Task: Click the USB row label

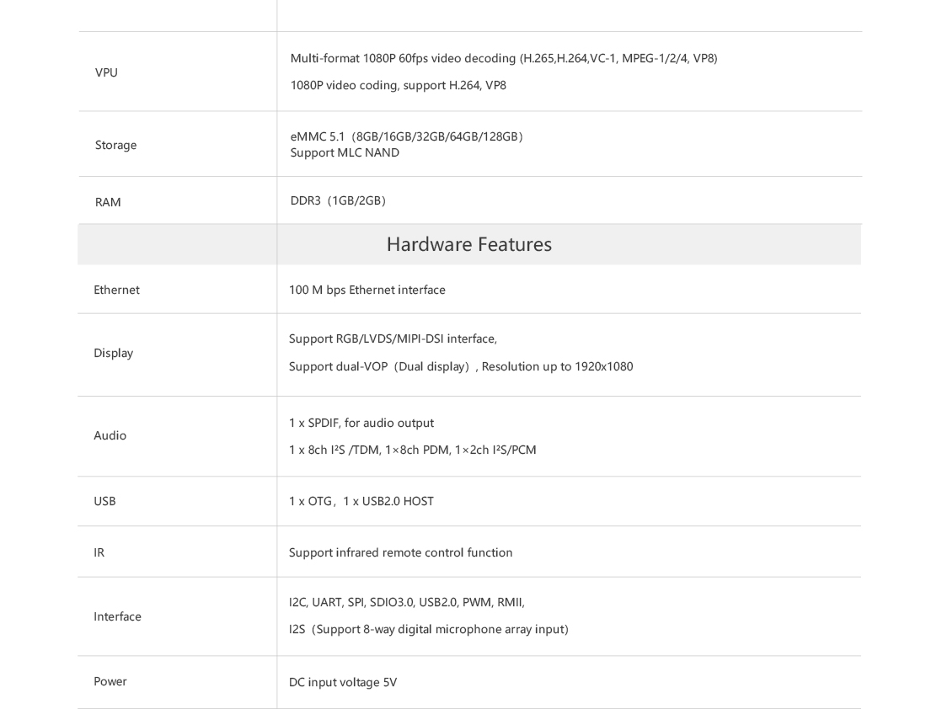Action: 104,501
